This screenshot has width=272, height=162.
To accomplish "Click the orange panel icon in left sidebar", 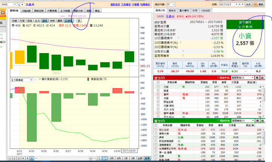I will [3, 13].
